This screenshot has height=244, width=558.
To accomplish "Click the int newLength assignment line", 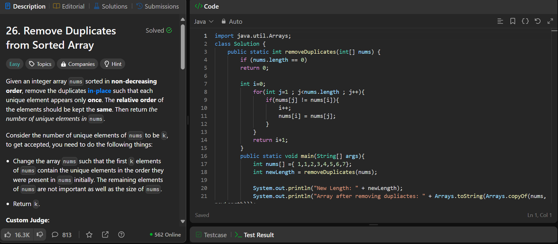I will (315, 172).
